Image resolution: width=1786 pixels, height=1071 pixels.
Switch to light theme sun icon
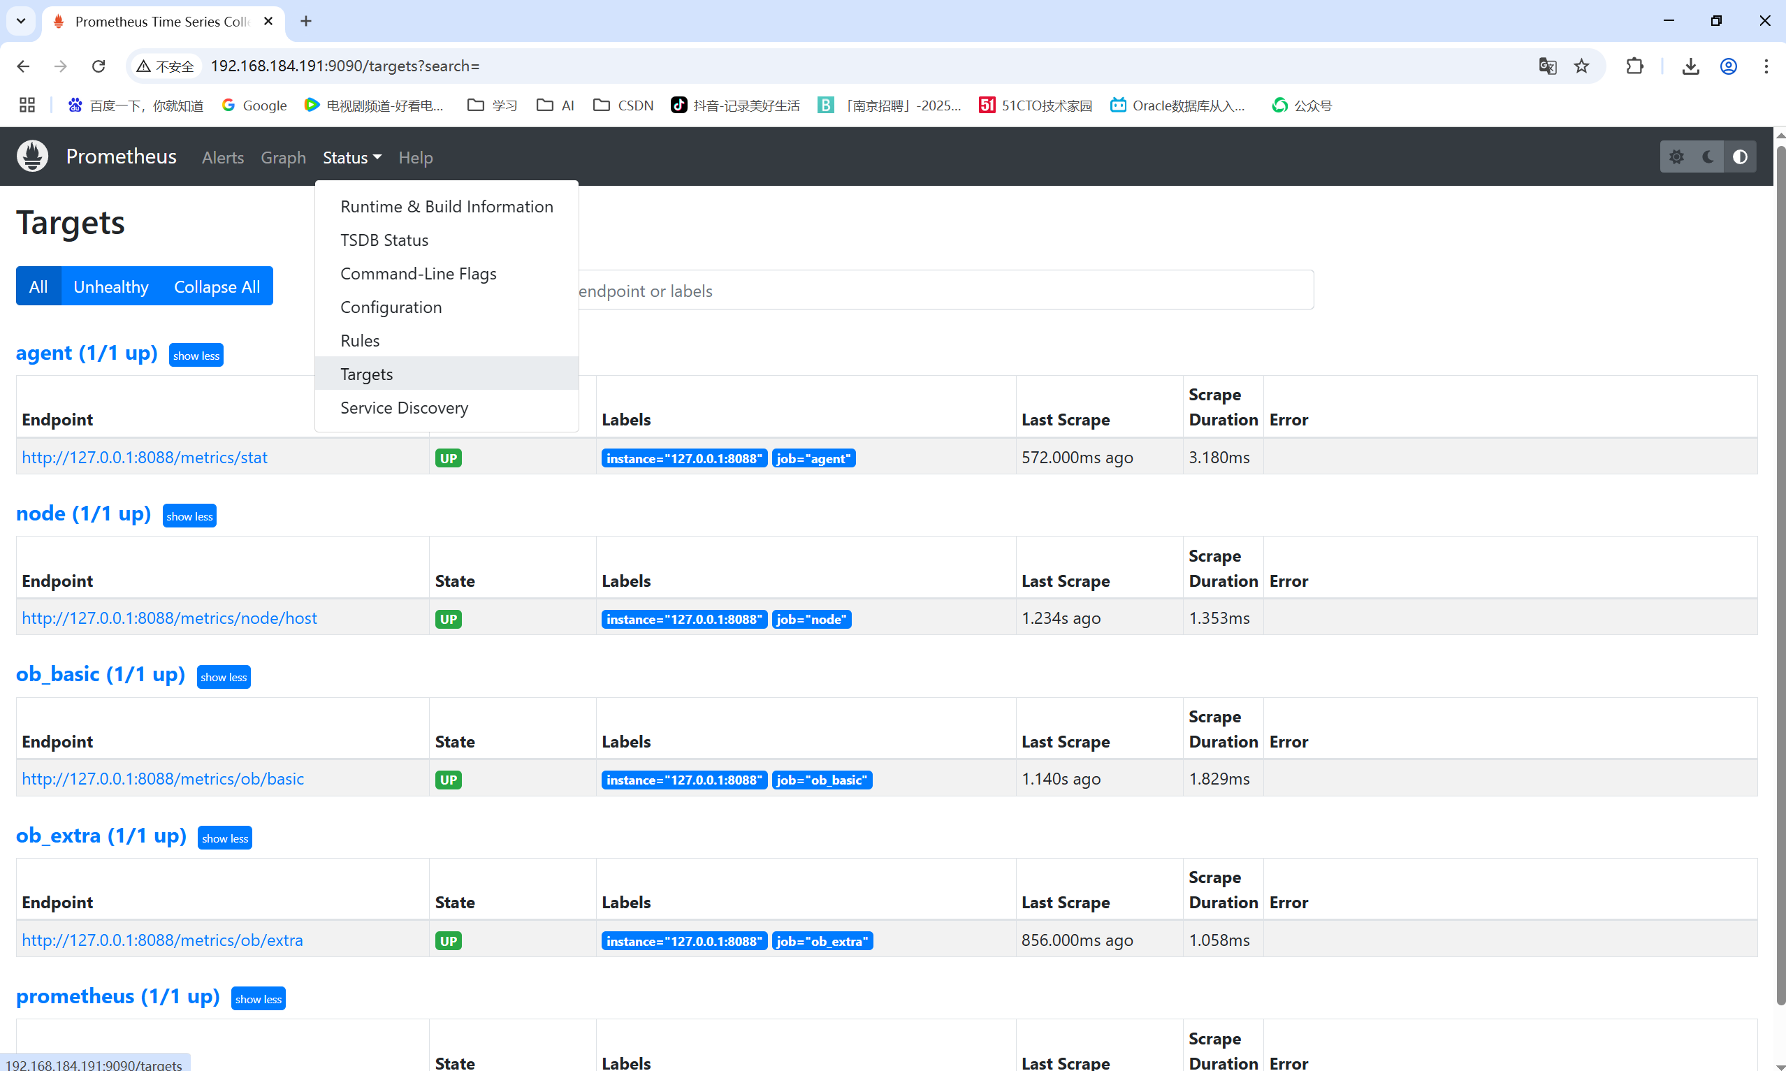point(1676,156)
